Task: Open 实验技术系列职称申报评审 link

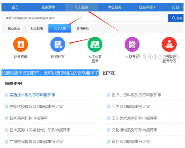Action: point(32,95)
